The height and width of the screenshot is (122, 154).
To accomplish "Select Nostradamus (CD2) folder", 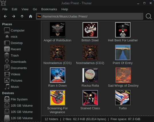I will 90,55.
